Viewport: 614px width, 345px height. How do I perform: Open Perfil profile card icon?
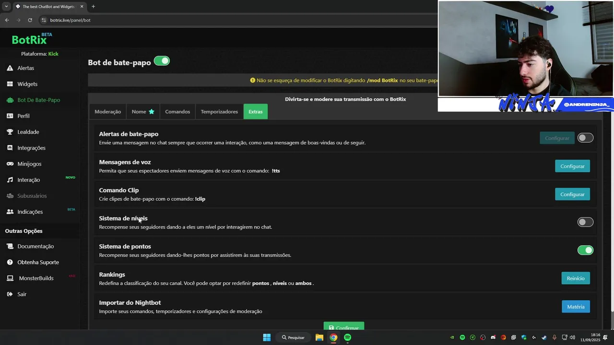coord(10,116)
